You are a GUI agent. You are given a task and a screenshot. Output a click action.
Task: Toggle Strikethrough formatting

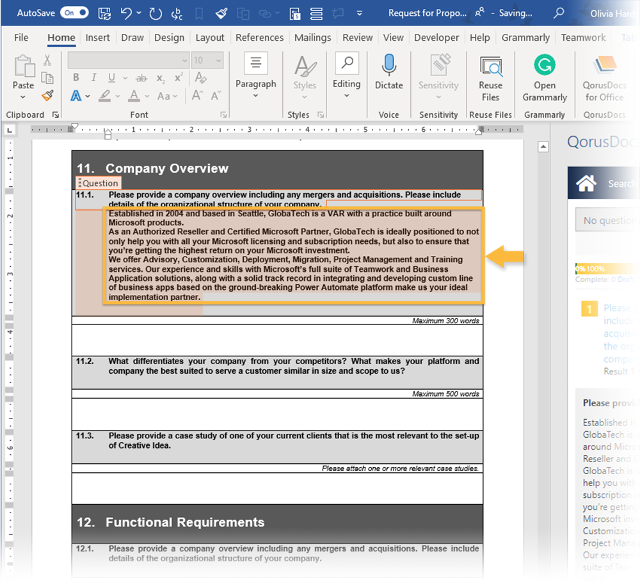(141, 78)
